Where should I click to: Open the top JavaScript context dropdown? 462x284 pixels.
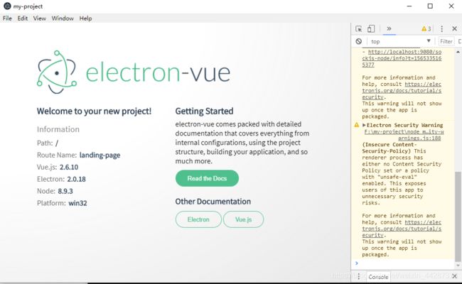(401, 41)
